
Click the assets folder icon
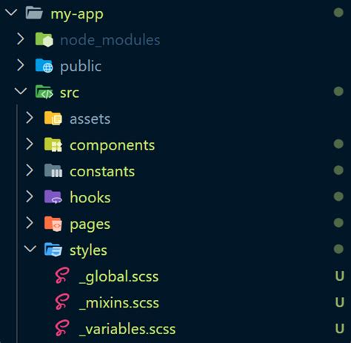pyautogui.click(x=53, y=119)
